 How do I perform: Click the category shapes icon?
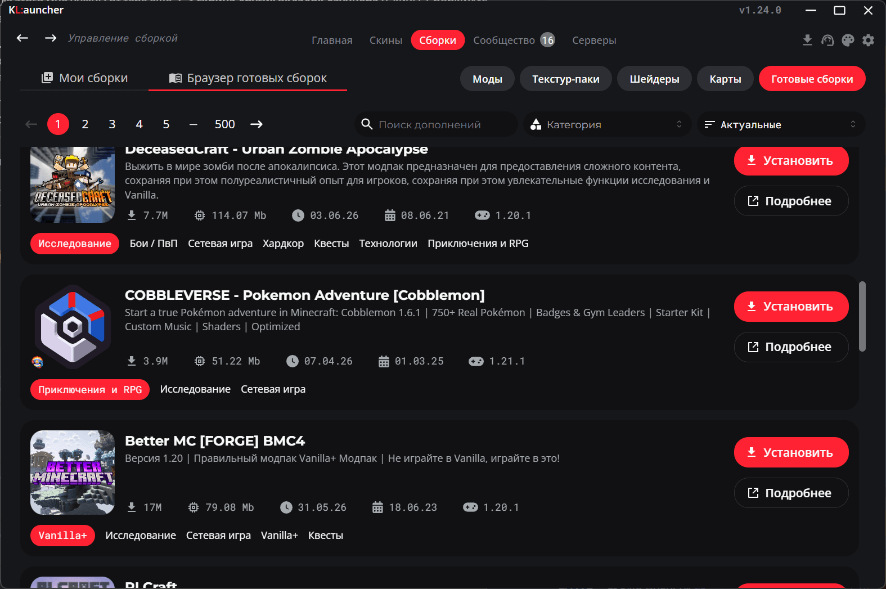click(536, 124)
